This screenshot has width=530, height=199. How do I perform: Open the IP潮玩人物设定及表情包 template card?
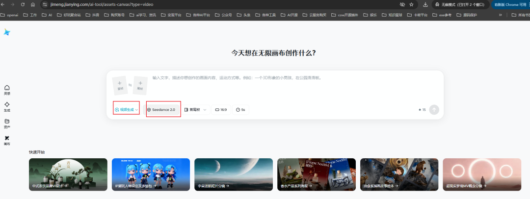point(151,174)
